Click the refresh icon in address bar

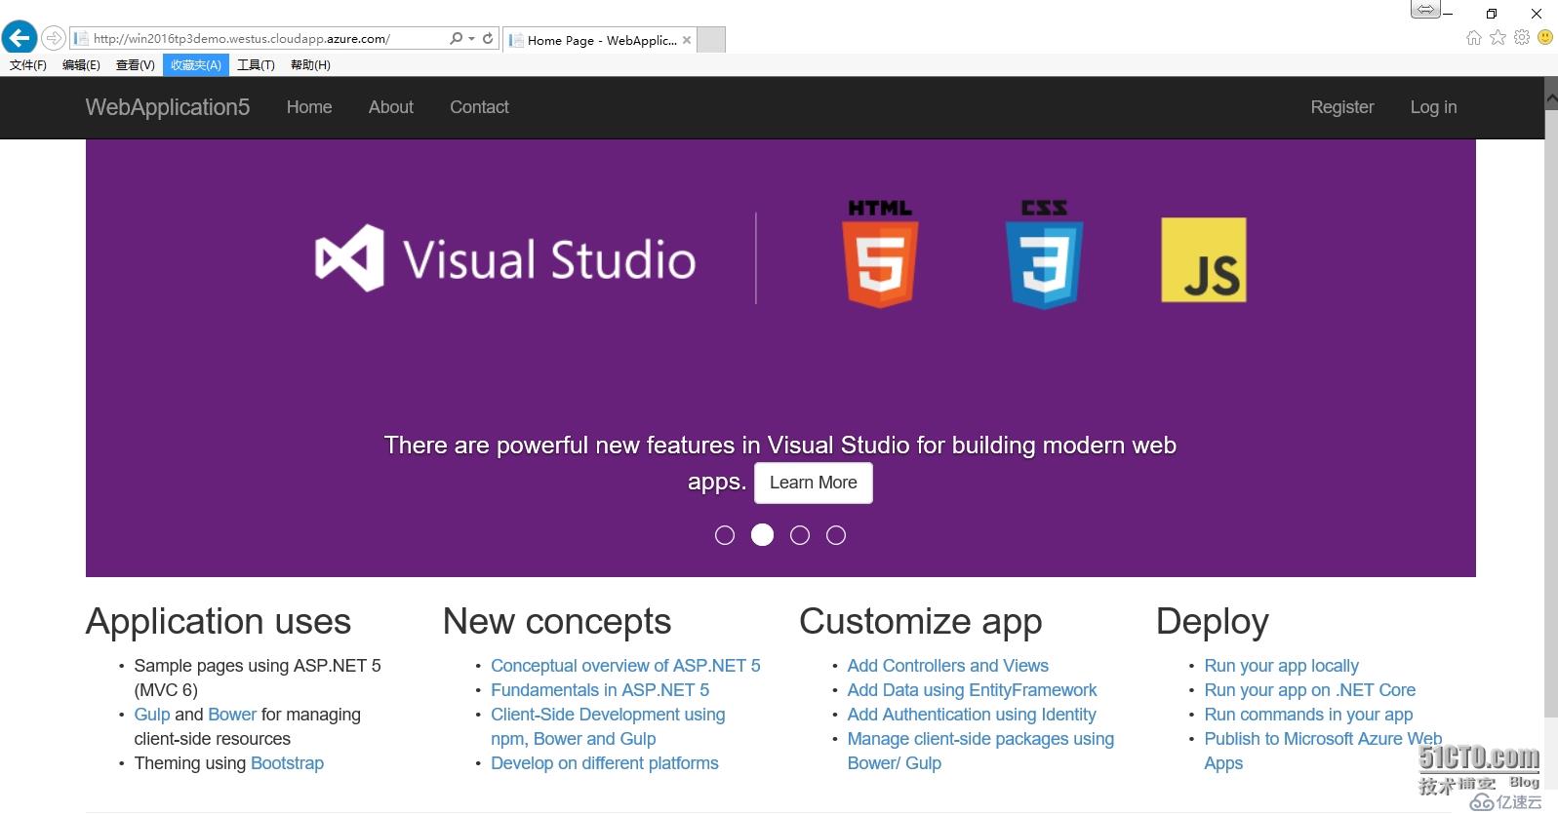click(488, 39)
